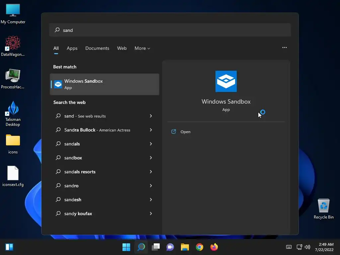Open the Widgets button in taskbar corner
This screenshot has height=255, width=340.
coord(9,247)
